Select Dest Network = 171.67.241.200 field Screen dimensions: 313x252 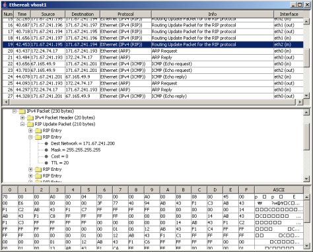(x=83, y=144)
